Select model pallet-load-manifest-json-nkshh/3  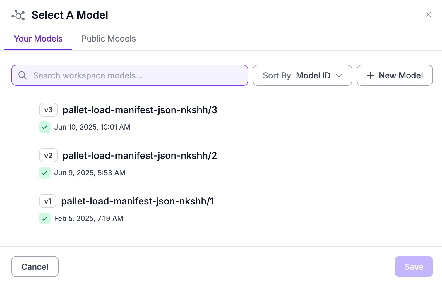point(140,110)
